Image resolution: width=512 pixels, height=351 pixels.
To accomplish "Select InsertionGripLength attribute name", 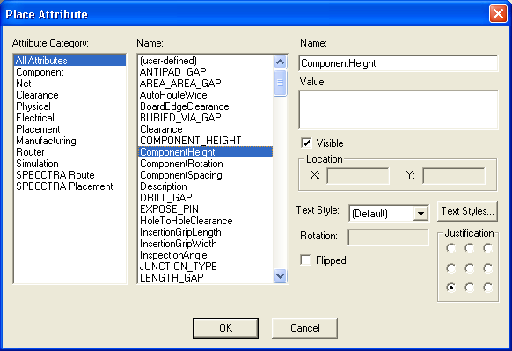I will (x=206, y=232).
